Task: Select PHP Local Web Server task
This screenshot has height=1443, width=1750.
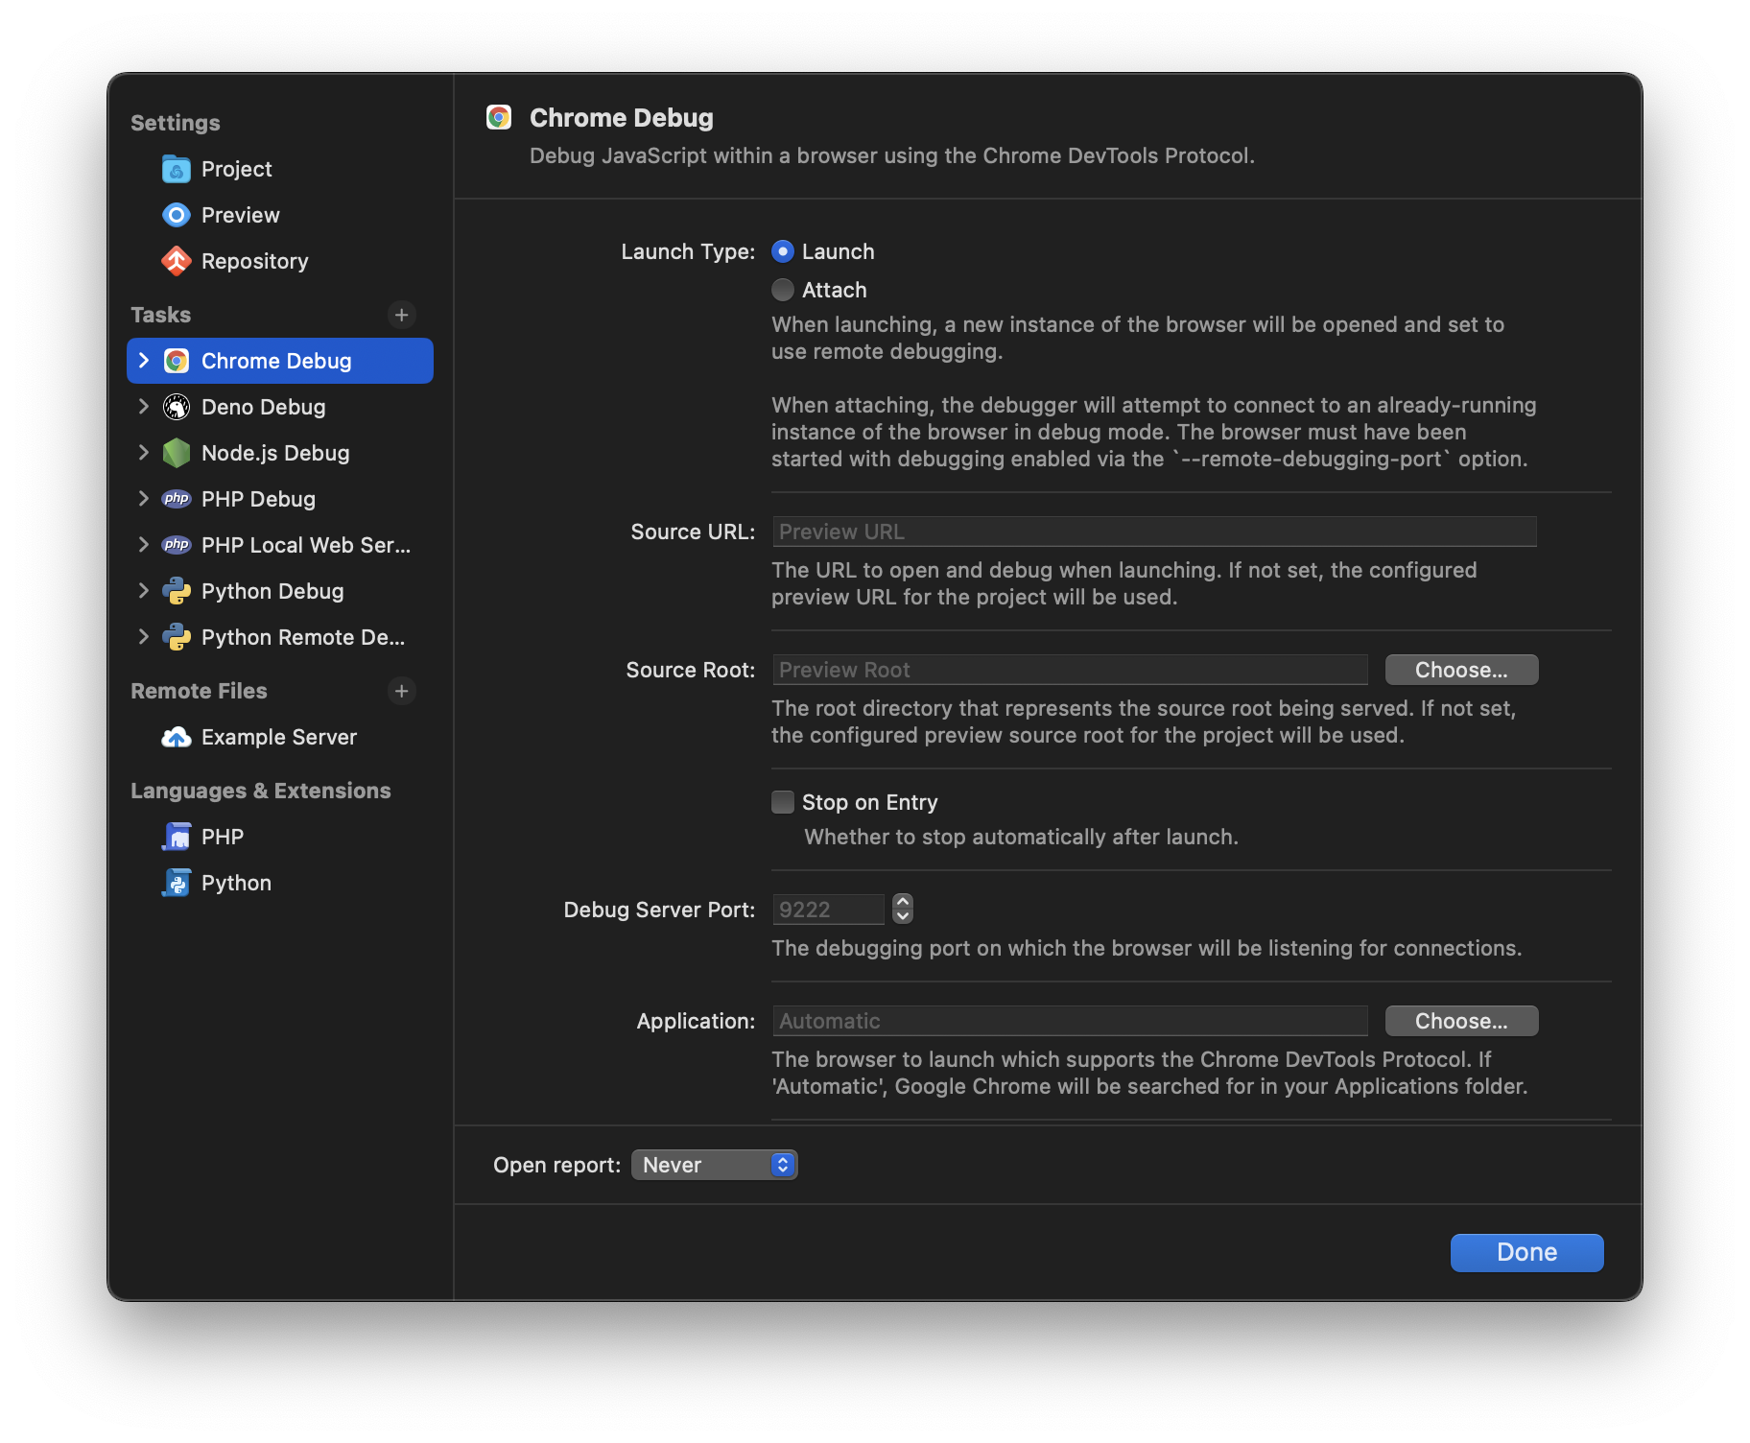Action: (305, 545)
